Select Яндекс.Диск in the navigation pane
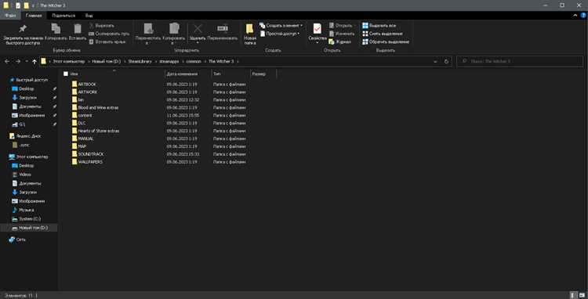This screenshot has height=299, width=588. click(x=25, y=136)
